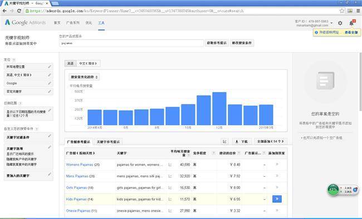Switch to the ad group ideas tab
The height and width of the screenshot is (219, 362).
click(x=79, y=142)
